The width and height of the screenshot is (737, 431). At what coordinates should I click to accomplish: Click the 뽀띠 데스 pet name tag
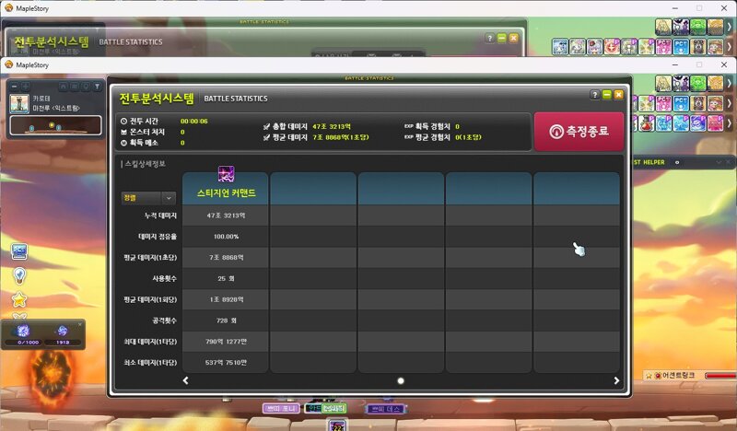click(385, 409)
